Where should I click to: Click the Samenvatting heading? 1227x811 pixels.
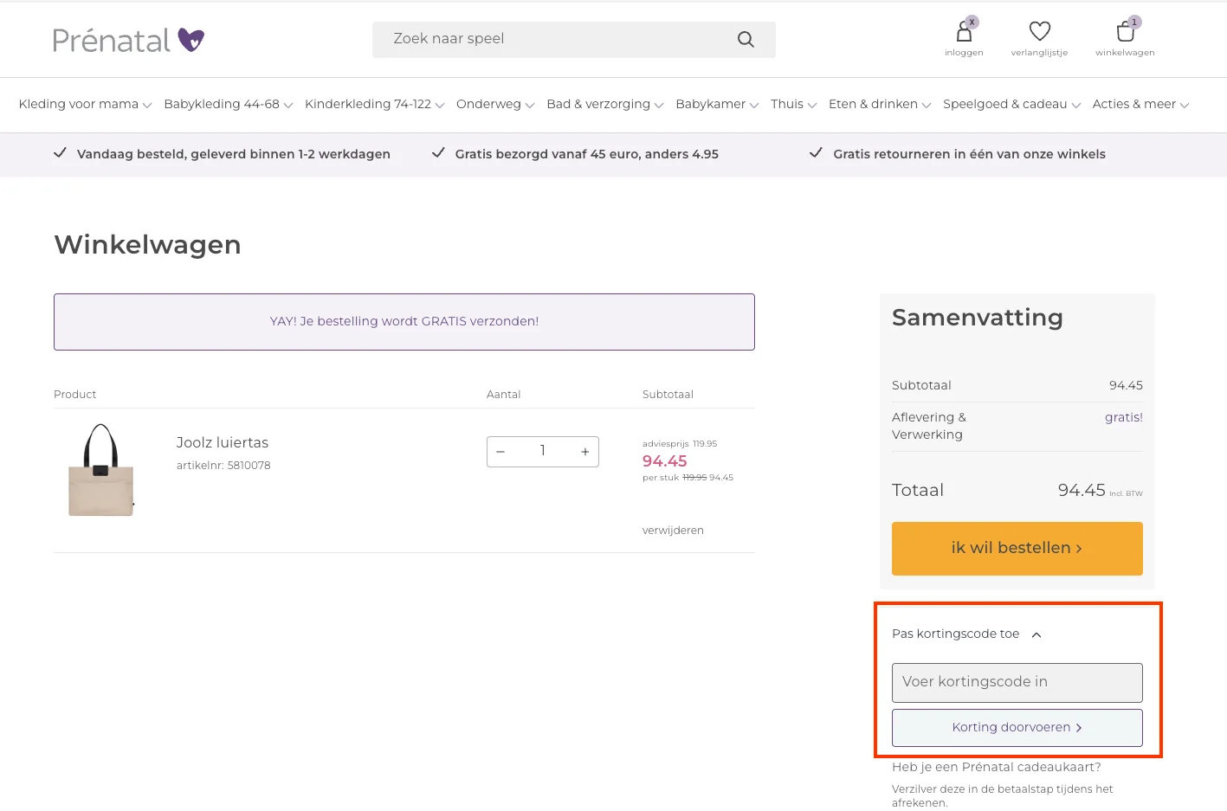point(978,318)
